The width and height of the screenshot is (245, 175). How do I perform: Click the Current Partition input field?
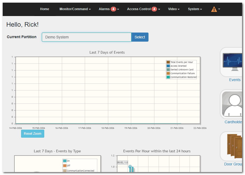coord(86,37)
